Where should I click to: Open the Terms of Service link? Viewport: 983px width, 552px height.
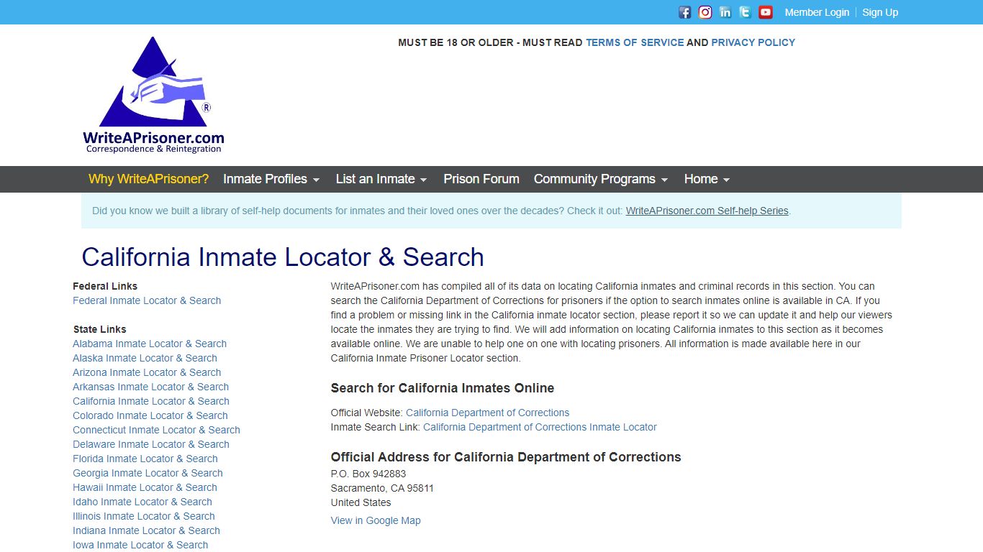(635, 42)
